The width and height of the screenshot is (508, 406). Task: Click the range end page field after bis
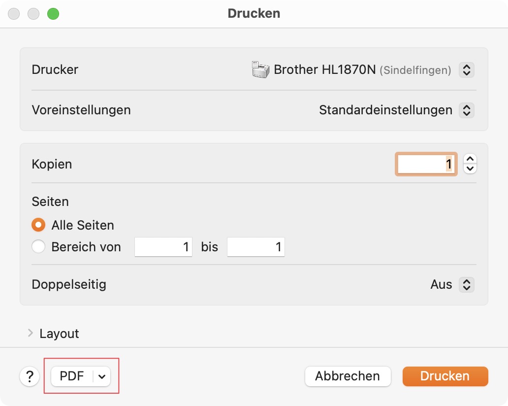[x=256, y=247]
